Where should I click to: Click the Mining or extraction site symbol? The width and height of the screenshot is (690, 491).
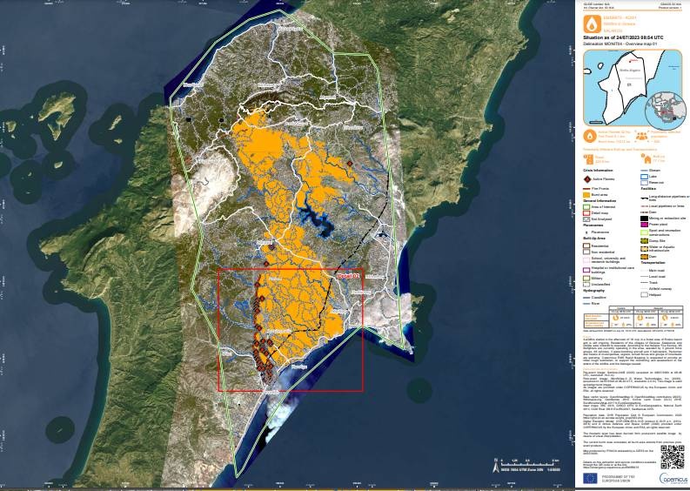click(643, 216)
